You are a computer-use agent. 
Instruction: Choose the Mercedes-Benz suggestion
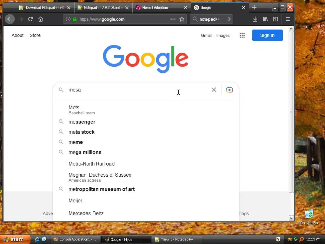146,213
